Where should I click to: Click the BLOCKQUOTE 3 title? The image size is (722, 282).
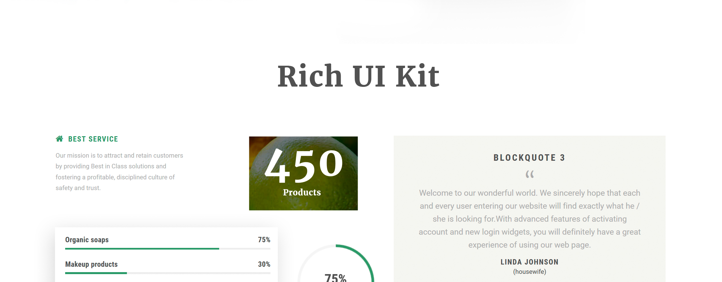point(529,158)
